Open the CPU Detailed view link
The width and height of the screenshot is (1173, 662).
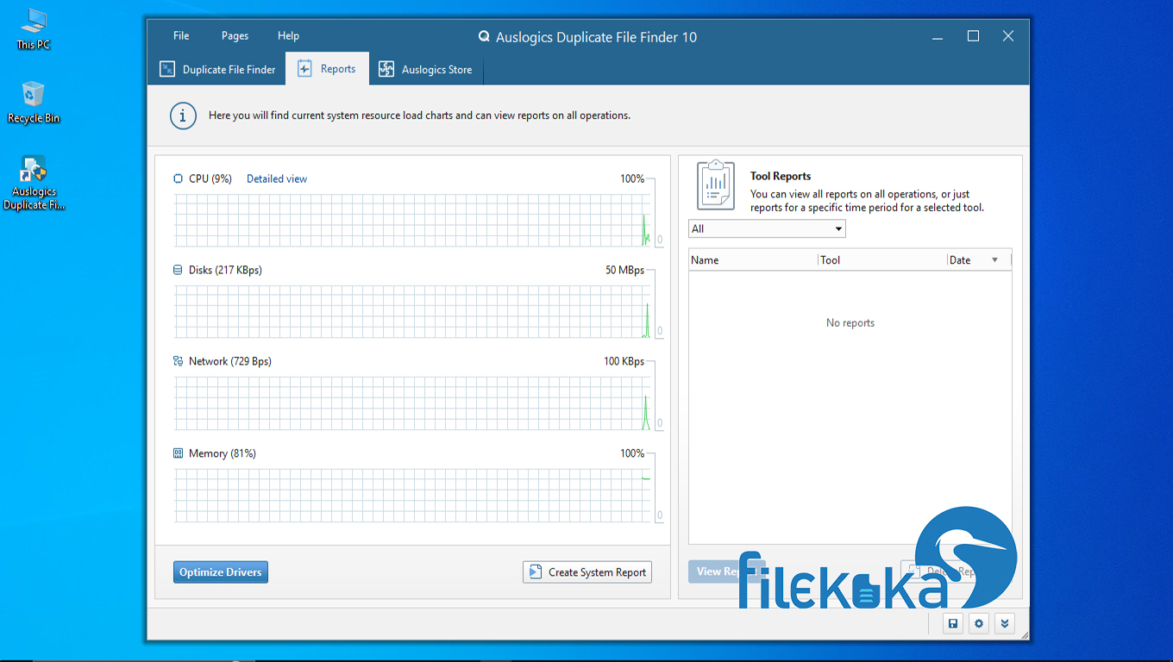277,178
